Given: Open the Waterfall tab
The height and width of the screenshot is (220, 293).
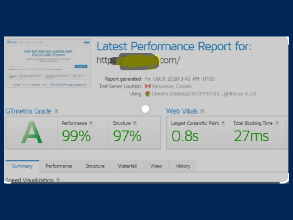Looking at the screenshot, I should click(x=127, y=166).
